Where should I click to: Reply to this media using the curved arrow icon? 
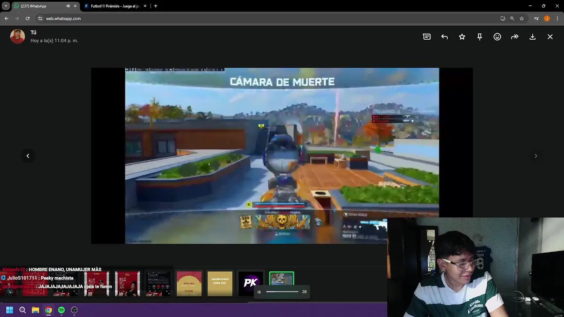tap(444, 37)
